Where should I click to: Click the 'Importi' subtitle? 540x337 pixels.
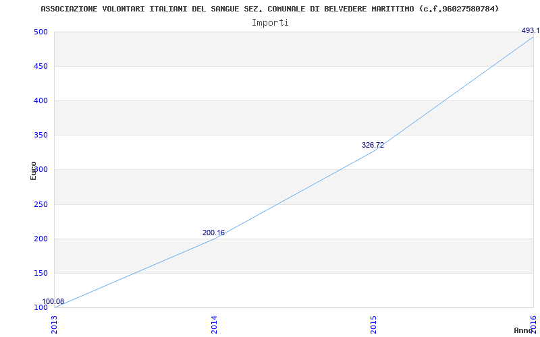pyautogui.click(x=270, y=23)
